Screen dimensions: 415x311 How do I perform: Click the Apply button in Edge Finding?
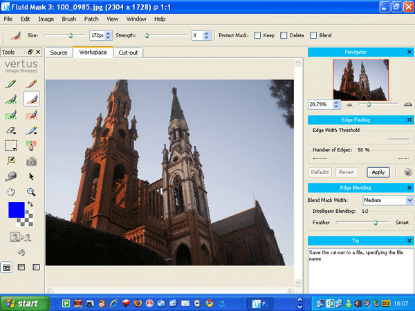378,172
